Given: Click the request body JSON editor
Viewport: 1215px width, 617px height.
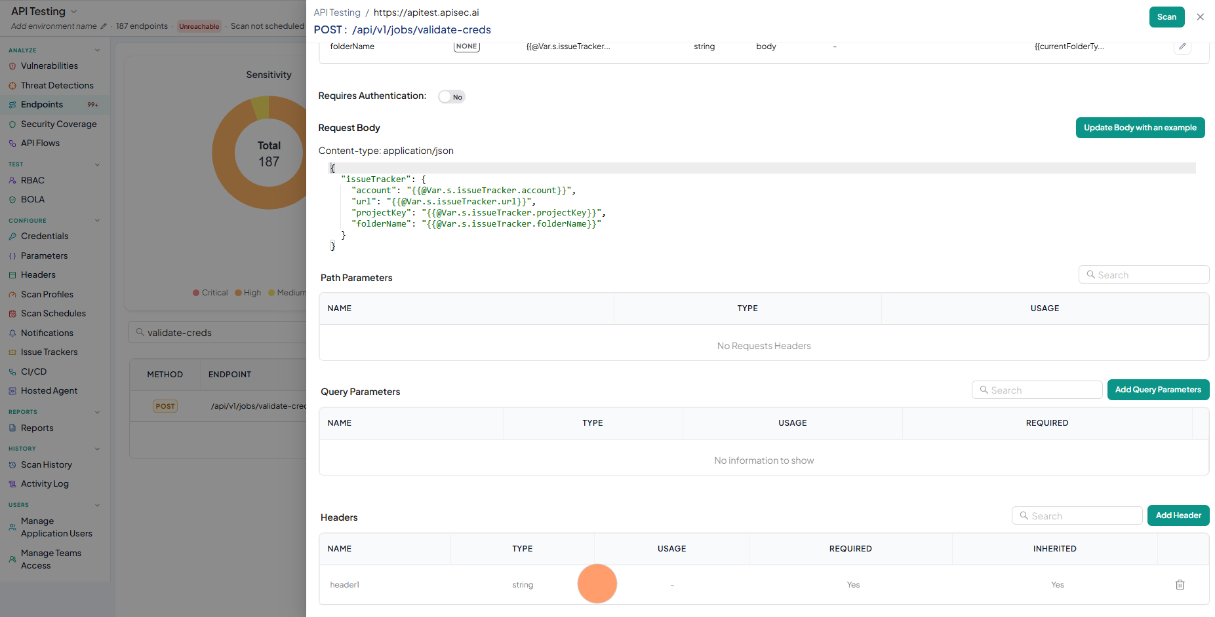Looking at the screenshot, I should (762, 207).
